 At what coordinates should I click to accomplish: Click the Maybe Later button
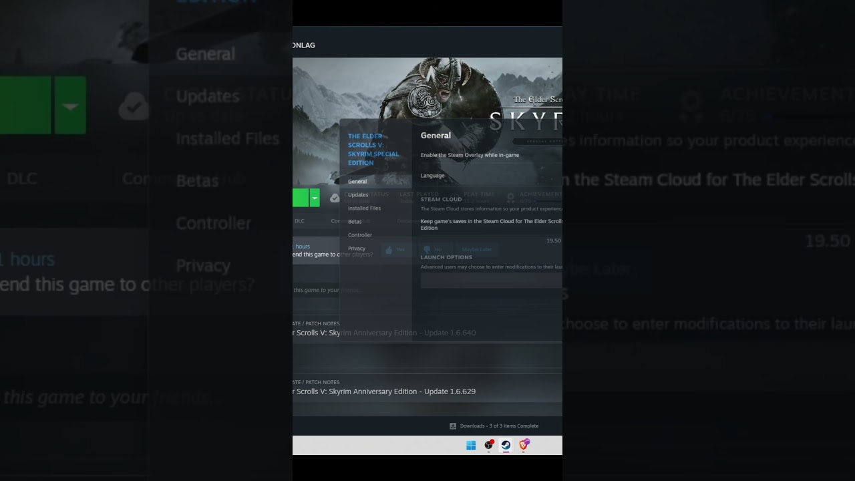coord(477,250)
